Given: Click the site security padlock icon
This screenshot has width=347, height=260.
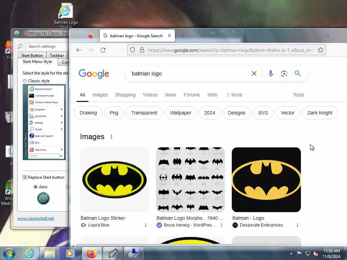Looking at the screenshot, I should point(142,50).
